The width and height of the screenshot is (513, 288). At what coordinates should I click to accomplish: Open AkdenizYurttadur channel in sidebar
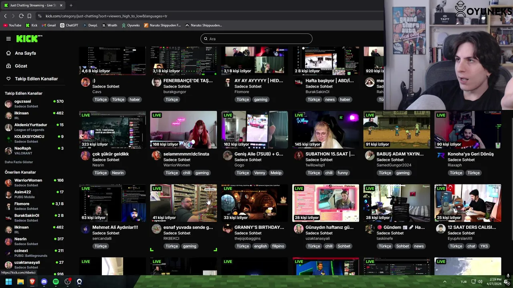point(34,127)
